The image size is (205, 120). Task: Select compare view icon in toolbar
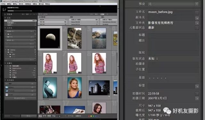pos(49,116)
